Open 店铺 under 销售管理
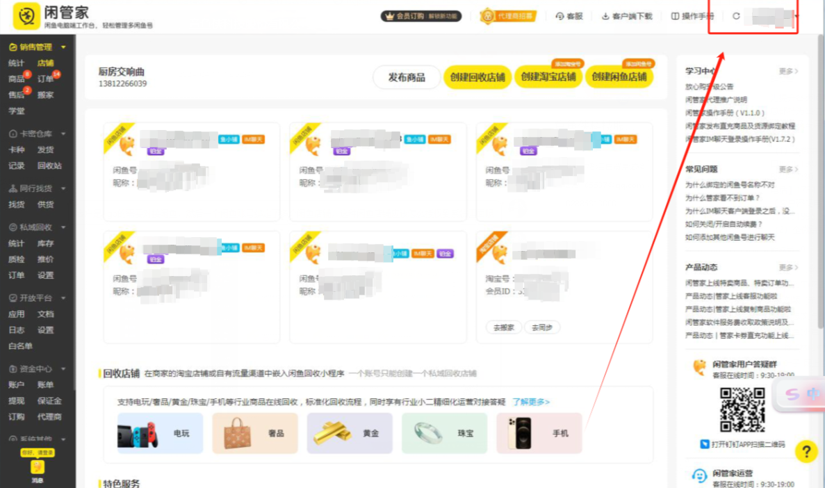Screen dimensions: 825x488 (45, 63)
